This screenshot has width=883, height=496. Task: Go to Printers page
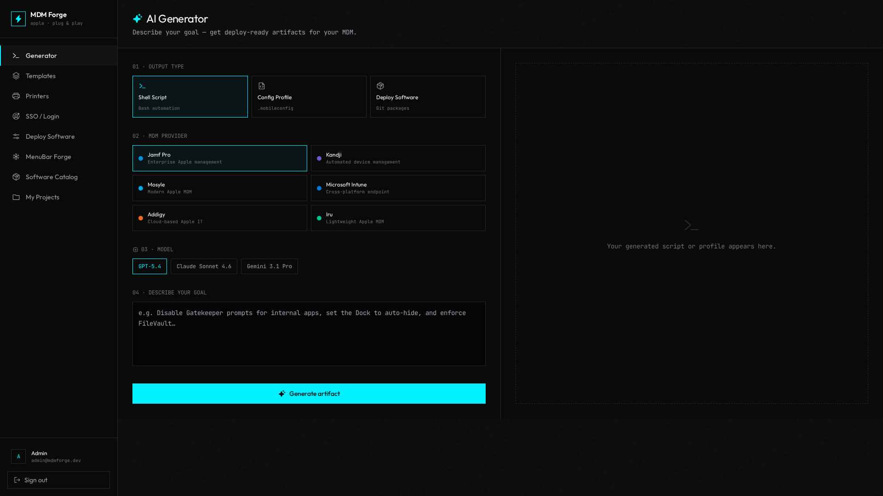point(58,96)
